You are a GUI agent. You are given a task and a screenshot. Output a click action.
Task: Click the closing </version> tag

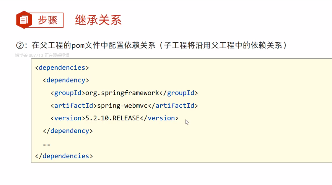(x=159, y=118)
